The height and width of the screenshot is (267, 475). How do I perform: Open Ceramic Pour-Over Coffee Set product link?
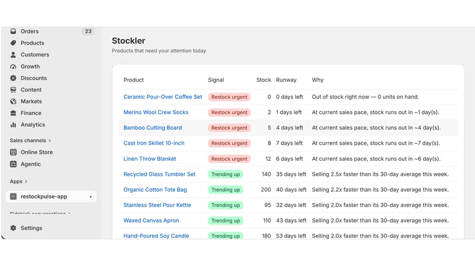pyautogui.click(x=163, y=97)
